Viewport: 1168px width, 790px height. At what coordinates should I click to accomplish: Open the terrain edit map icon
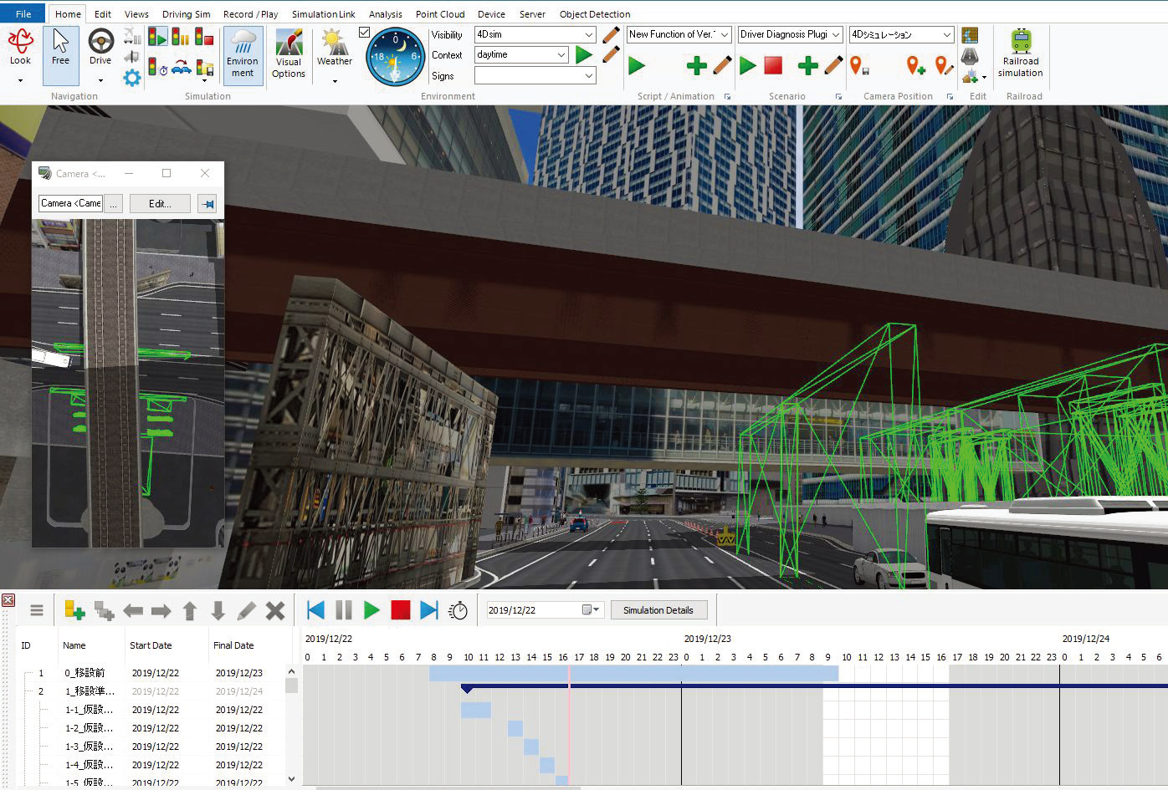tap(970, 35)
